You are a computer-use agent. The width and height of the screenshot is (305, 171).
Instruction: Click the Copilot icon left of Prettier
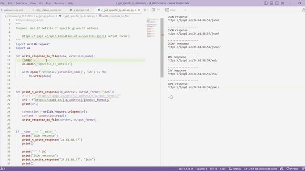282,169
